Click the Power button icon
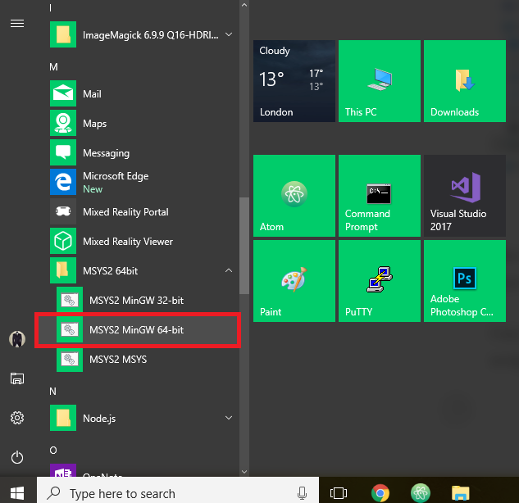This screenshot has height=503, width=519. pos(17,458)
